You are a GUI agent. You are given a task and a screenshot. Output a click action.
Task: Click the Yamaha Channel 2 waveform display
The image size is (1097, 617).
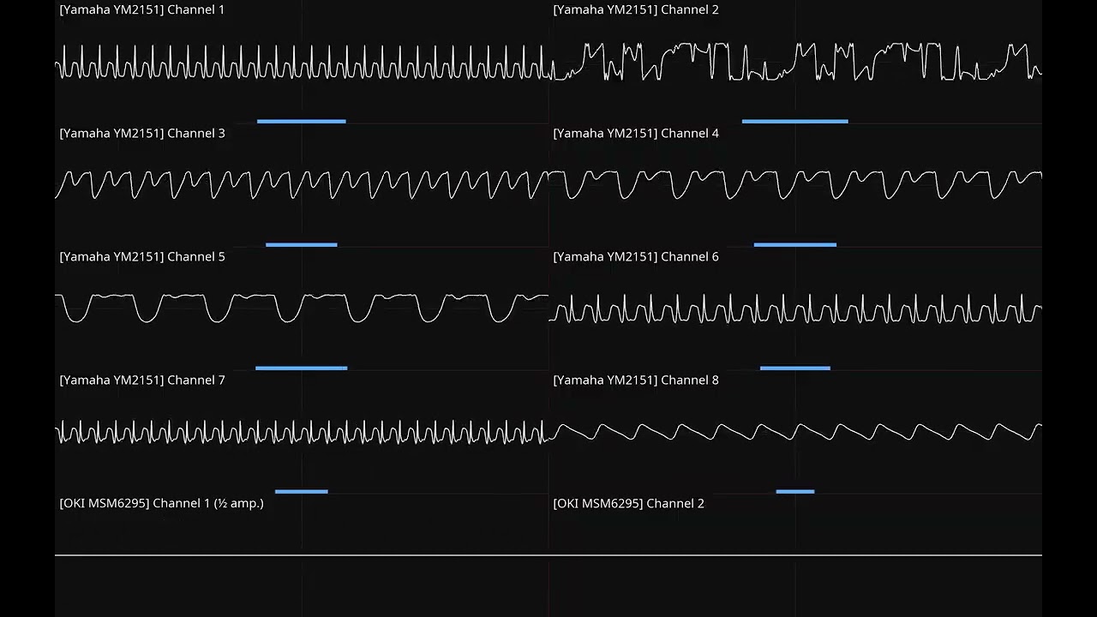(795, 62)
